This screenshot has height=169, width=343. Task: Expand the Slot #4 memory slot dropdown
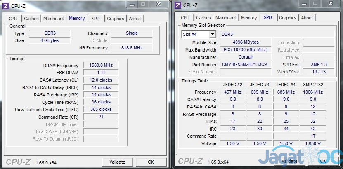tap(212, 35)
